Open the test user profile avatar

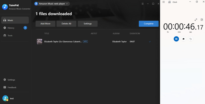point(5,98)
